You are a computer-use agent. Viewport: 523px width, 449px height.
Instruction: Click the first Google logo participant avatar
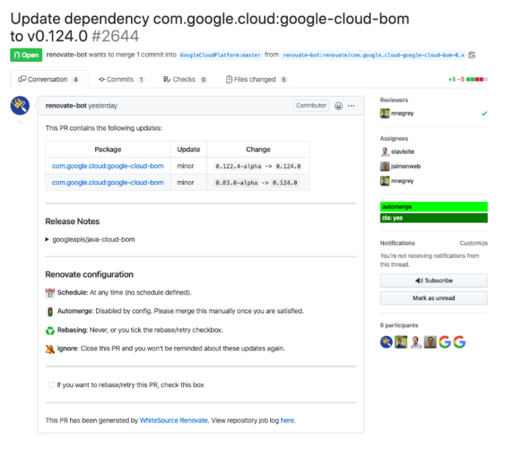[x=445, y=342]
